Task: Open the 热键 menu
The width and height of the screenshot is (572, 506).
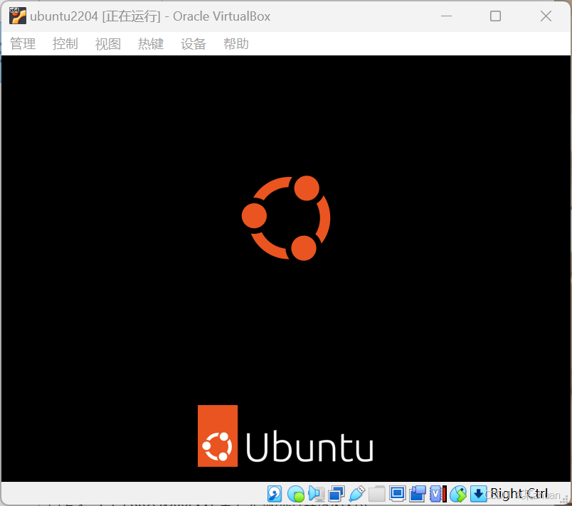Action: coord(151,44)
